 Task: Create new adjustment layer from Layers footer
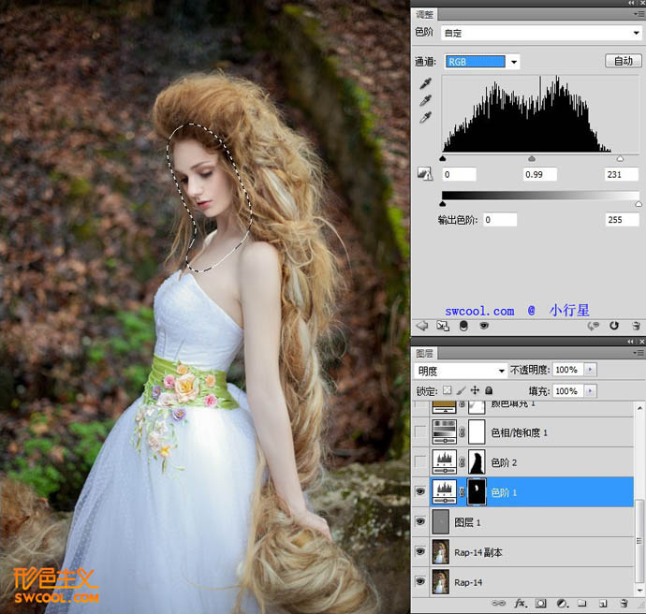(561, 604)
